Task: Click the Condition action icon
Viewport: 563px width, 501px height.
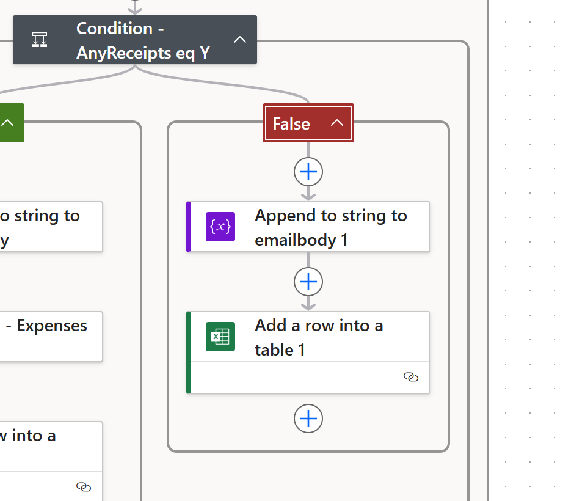Action: point(40,40)
